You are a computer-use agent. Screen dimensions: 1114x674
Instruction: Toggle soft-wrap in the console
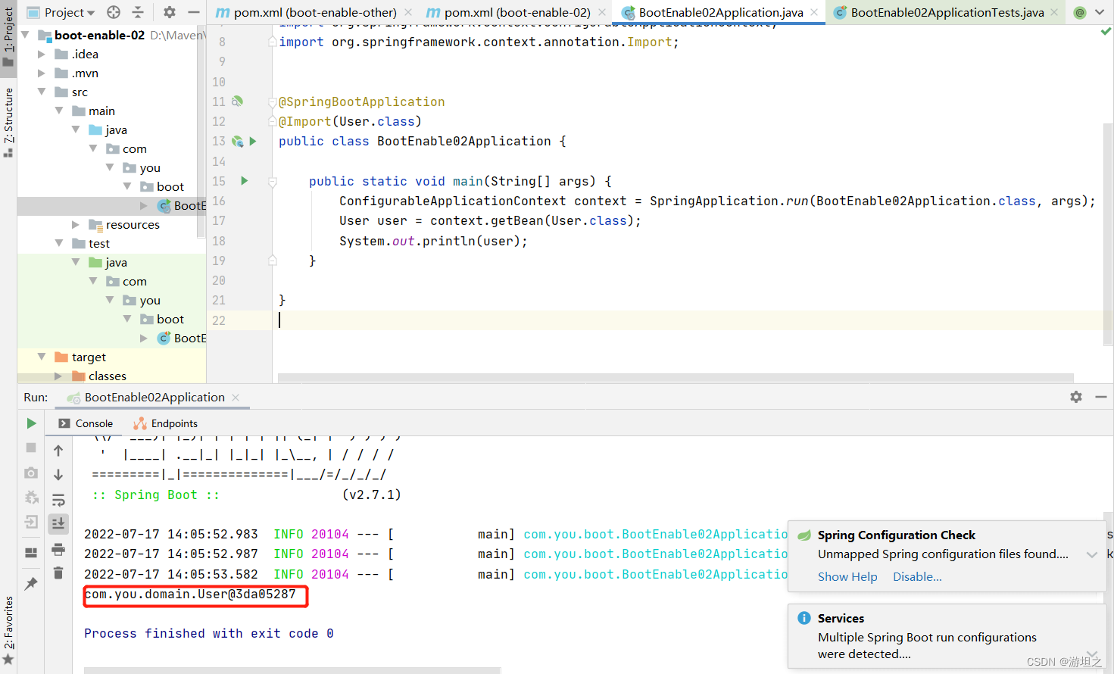point(58,500)
